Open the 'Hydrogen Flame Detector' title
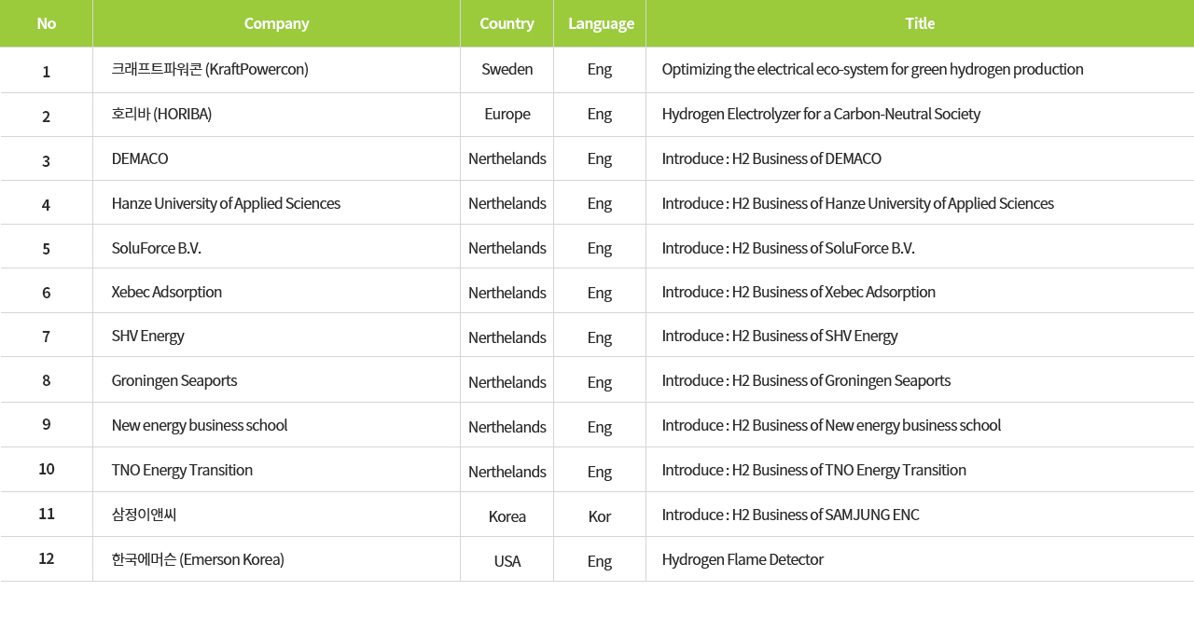Image resolution: width=1194 pixels, height=632 pixels. tap(743, 559)
